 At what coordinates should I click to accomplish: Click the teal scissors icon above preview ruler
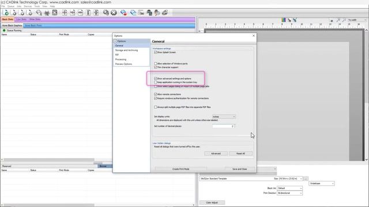coord(295,20)
